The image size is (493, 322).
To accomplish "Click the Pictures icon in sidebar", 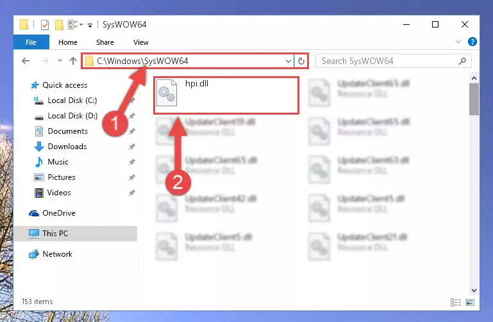I will click(39, 177).
